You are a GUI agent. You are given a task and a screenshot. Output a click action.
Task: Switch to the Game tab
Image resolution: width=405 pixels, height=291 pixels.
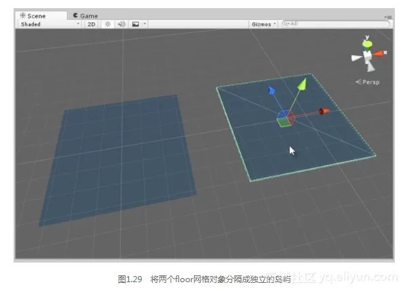tap(85, 16)
